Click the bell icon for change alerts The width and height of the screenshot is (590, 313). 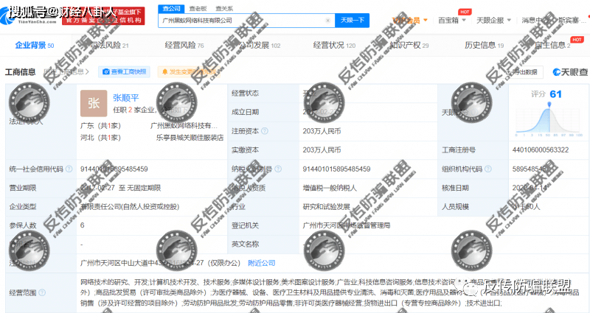point(164,71)
